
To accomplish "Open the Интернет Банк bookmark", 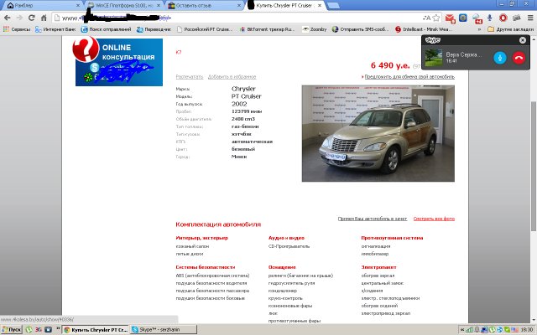I will click(55, 29).
